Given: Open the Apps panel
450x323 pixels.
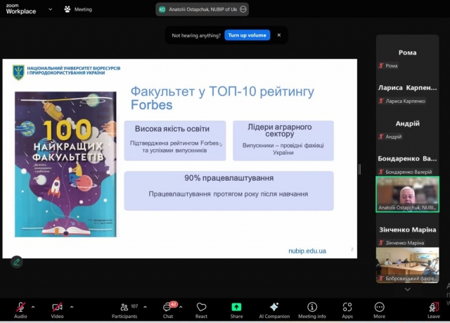Looking at the screenshot, I should click(x=347, y=310).
